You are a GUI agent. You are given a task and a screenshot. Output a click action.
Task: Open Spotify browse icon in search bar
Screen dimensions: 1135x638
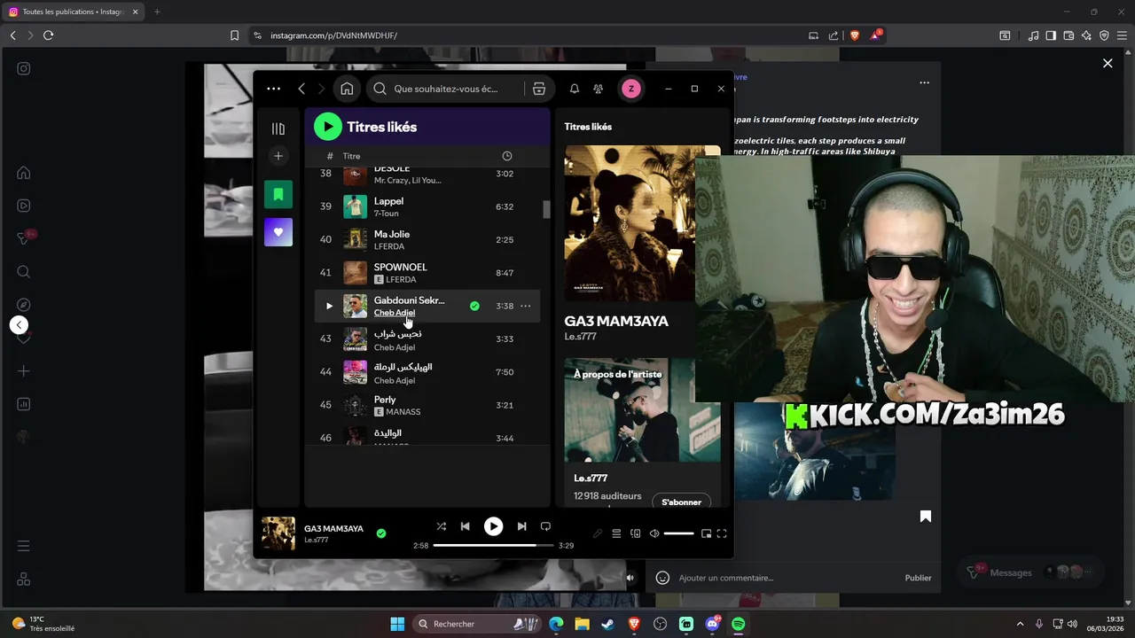[x=538, y=89]
